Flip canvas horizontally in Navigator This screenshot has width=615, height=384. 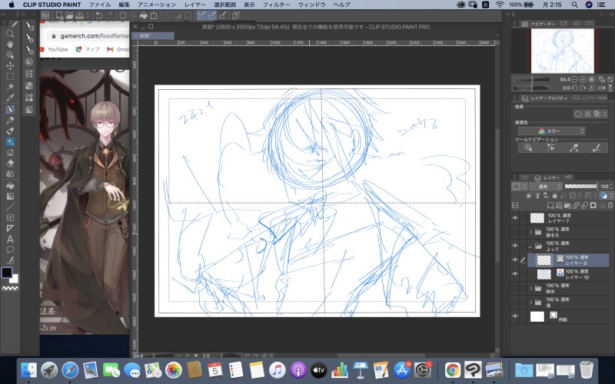coord(602,88)
